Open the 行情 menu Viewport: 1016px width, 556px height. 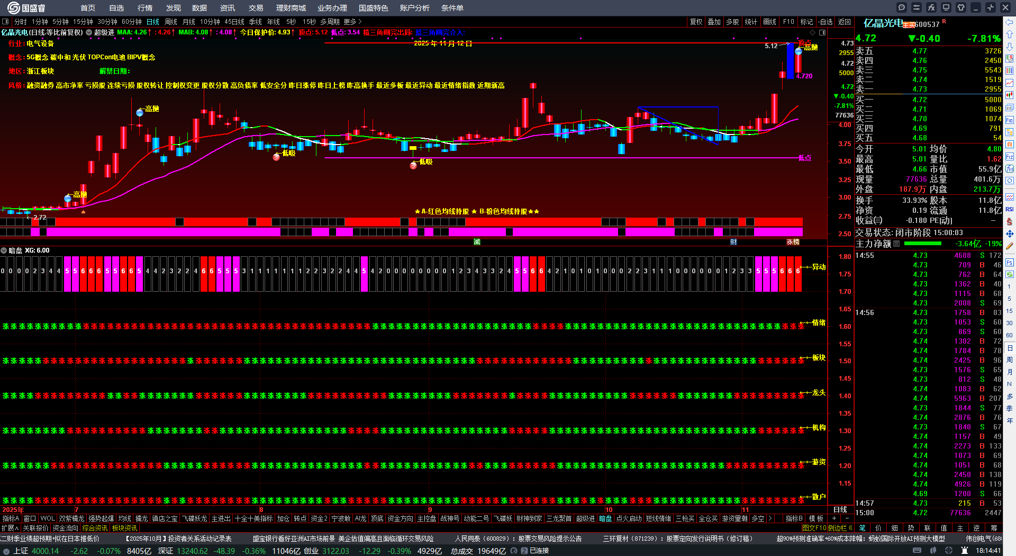click(145, 8)
